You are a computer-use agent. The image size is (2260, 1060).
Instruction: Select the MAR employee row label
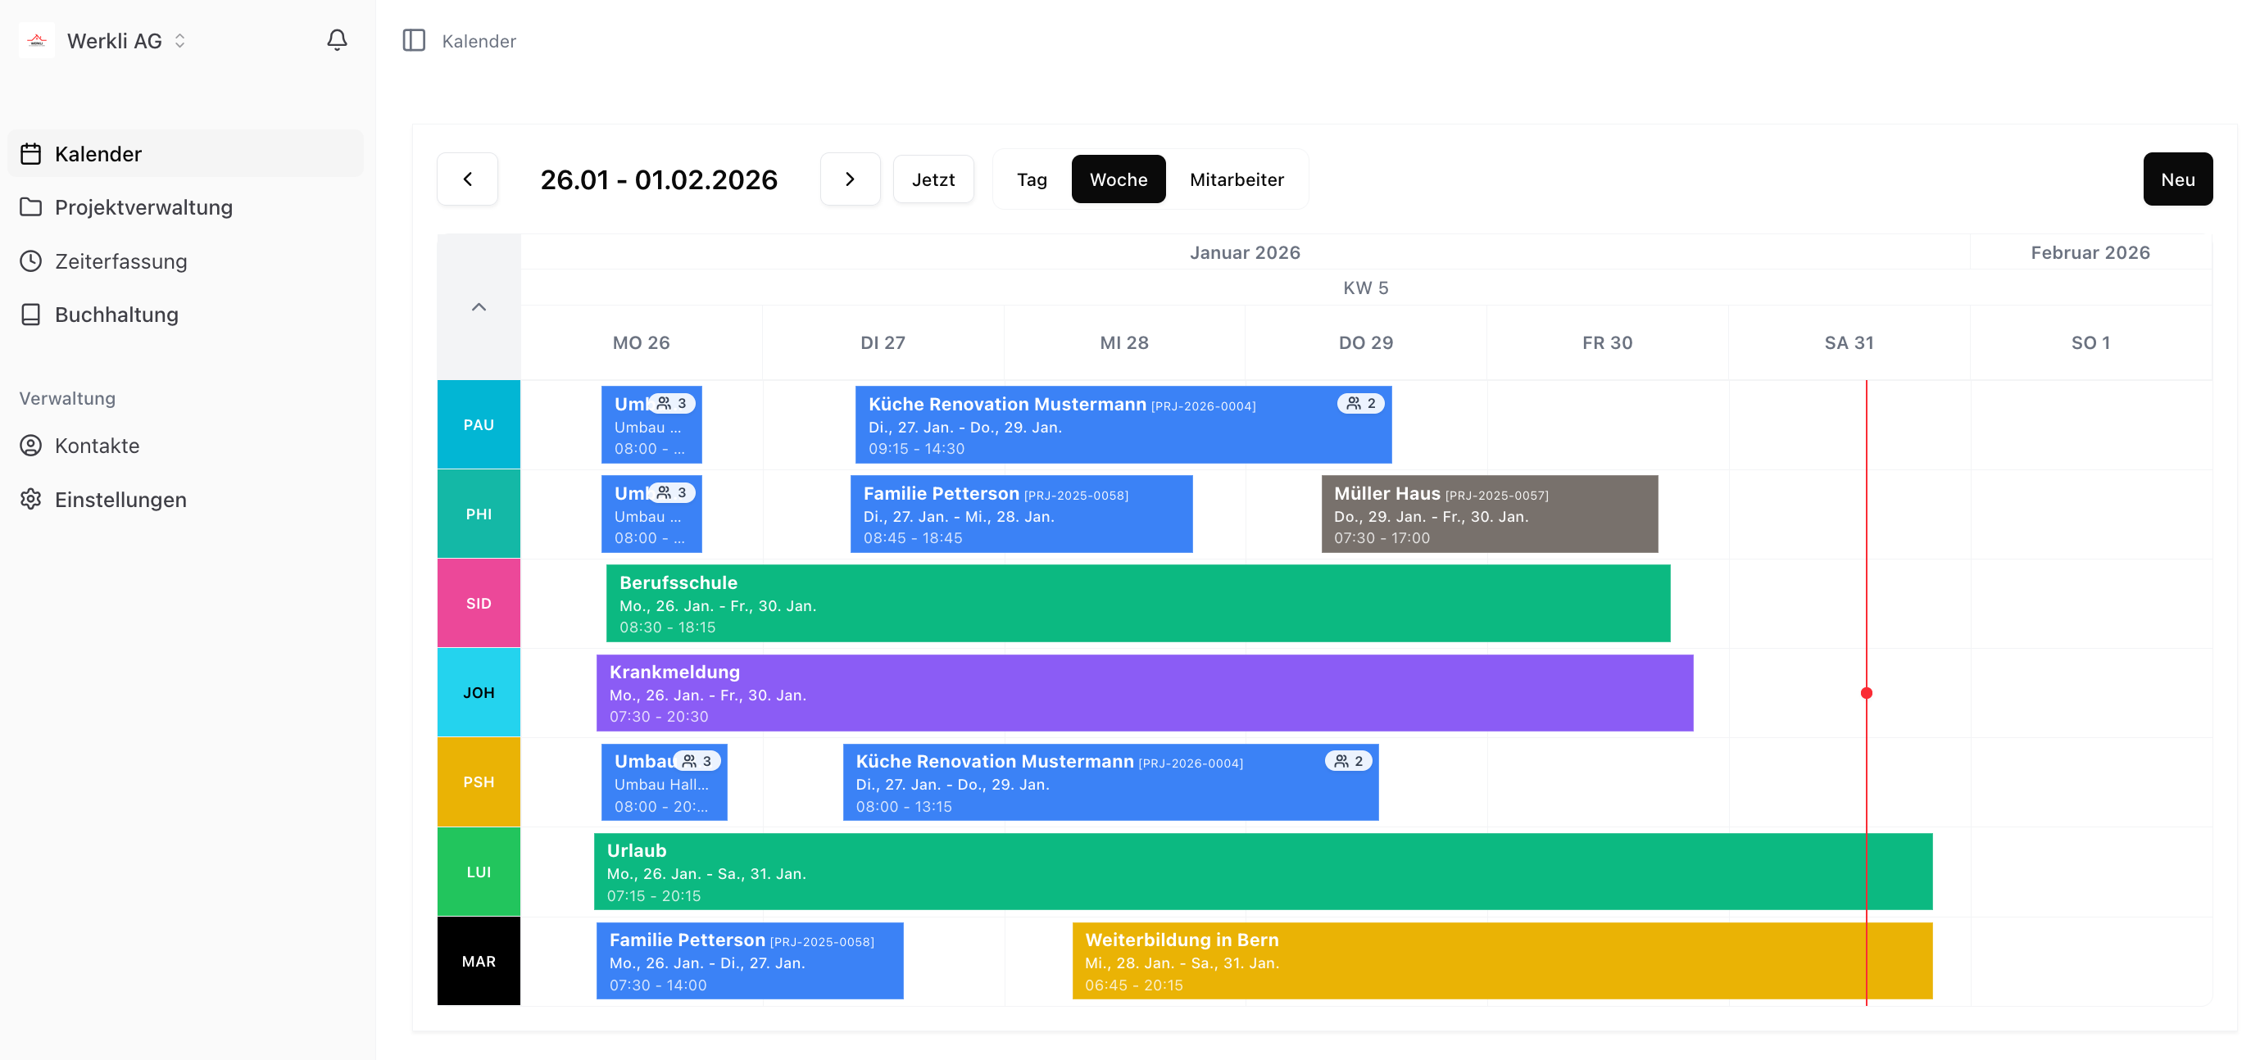pos(479,962)
